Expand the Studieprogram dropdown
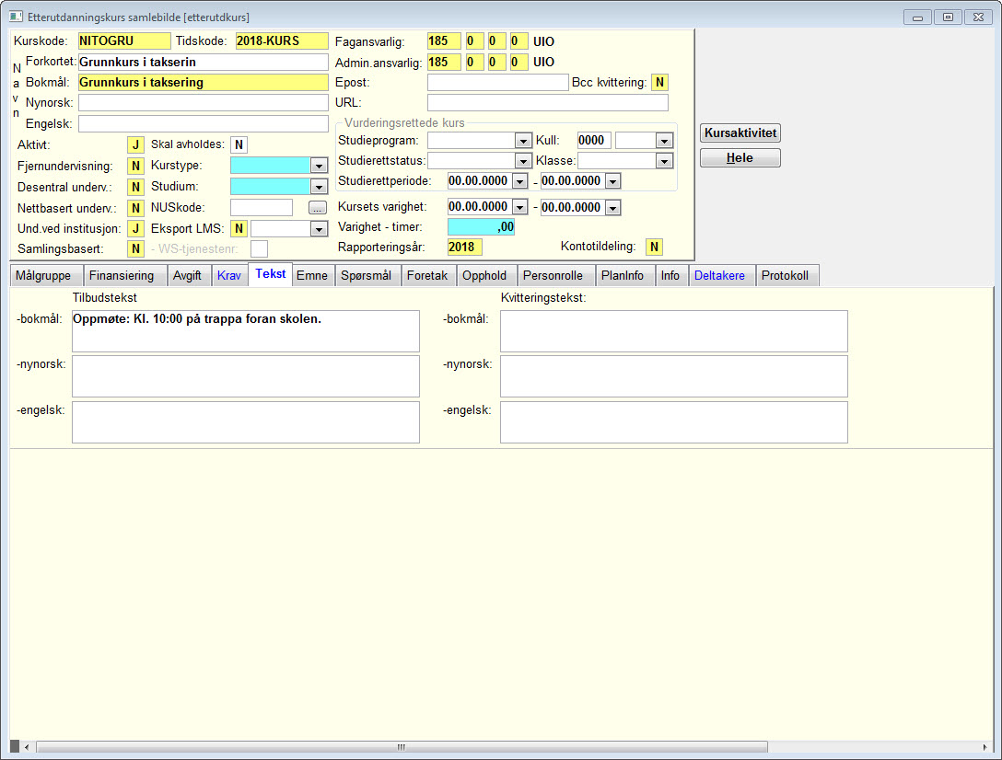1002x760 pixels. 523,141
